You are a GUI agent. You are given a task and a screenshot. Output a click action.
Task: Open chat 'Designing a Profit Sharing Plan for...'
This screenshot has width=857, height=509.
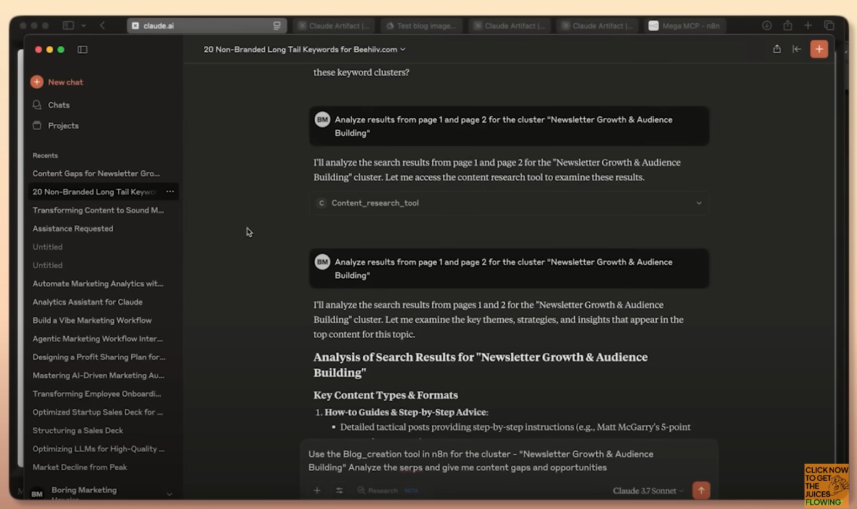click(x=99, y=357)
